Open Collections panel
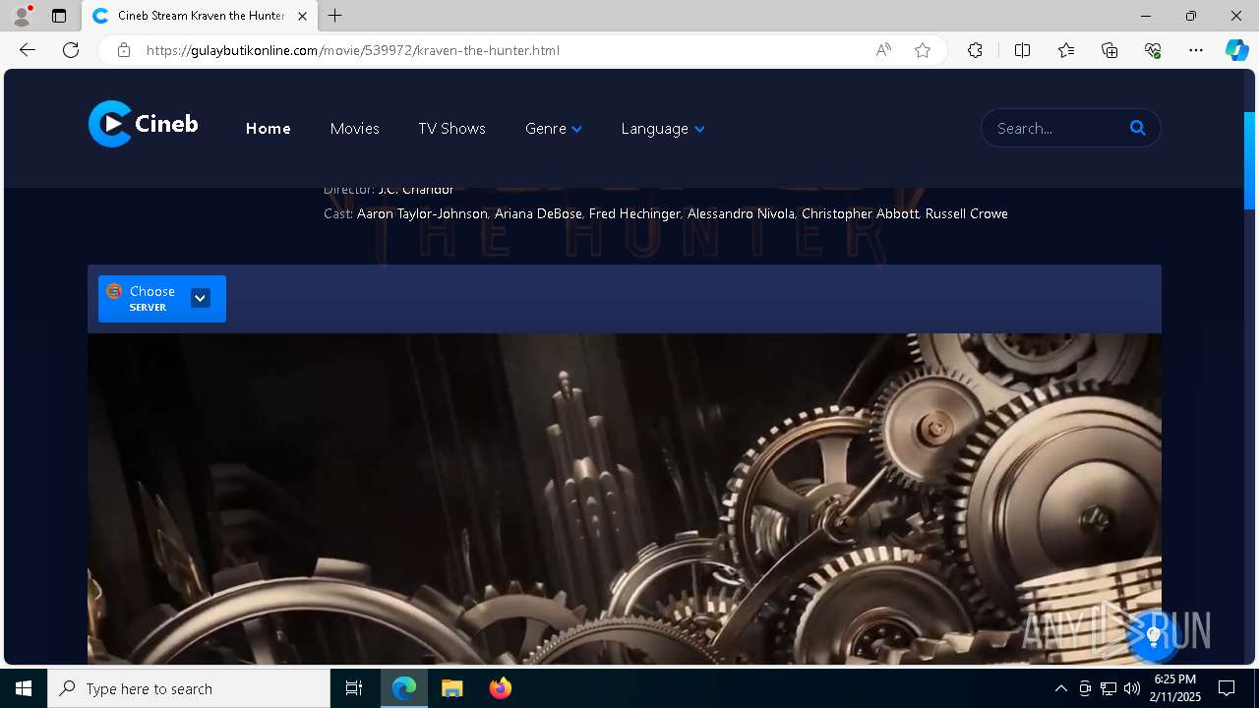This screenshot has height=708, width=1259. pos(1109,50)
